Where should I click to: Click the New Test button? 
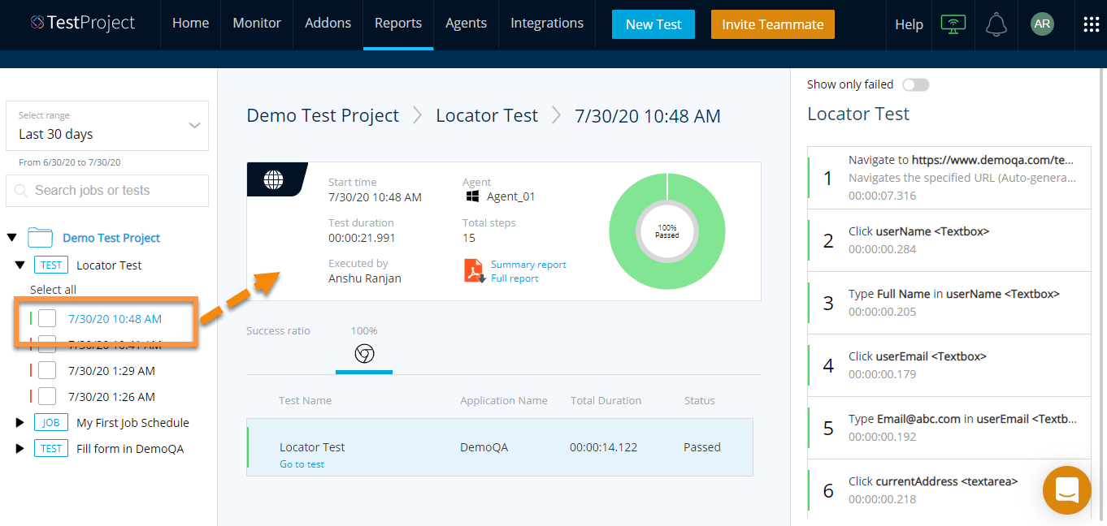coord(653,24)
